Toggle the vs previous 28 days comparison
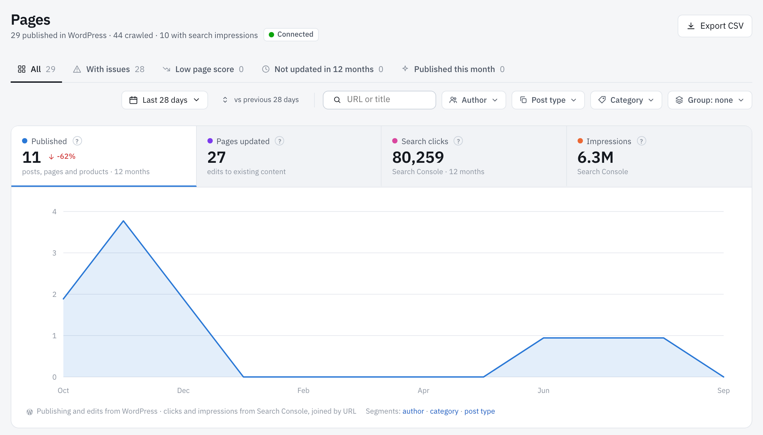The height and width of the screenshot is (435, 763). point(260,100)
